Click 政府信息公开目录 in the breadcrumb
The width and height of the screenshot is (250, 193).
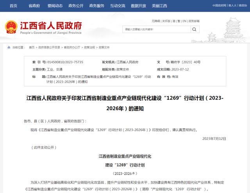[x=49, y=47]
